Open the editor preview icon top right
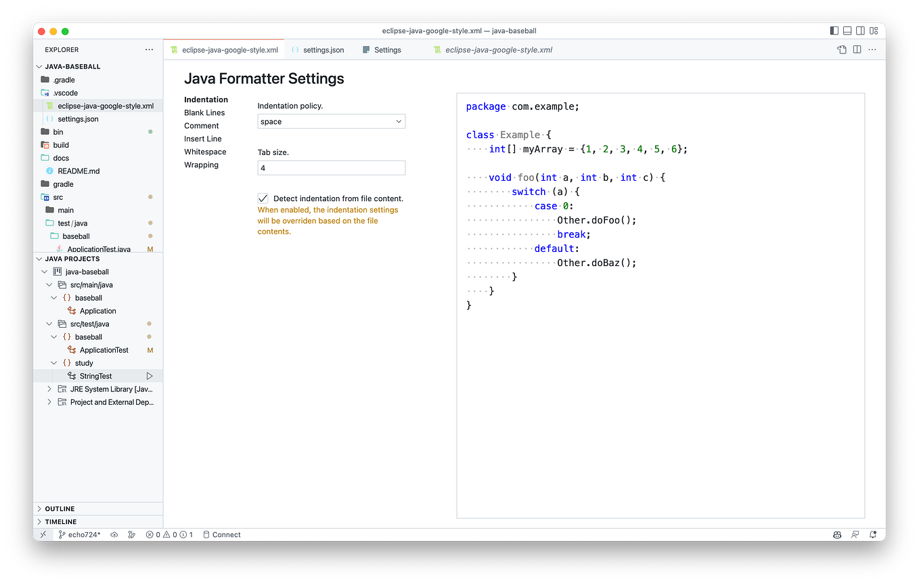 [x=841, y=49]
